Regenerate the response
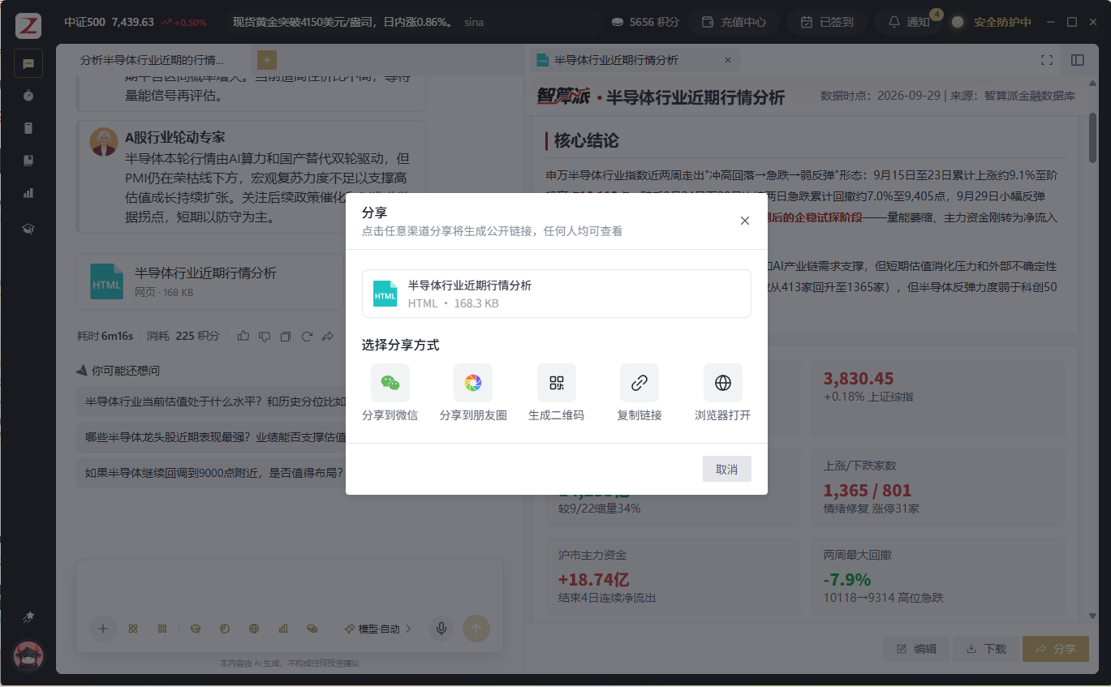The height and width of the screenshot is (687, 1111). pos(307,336)
